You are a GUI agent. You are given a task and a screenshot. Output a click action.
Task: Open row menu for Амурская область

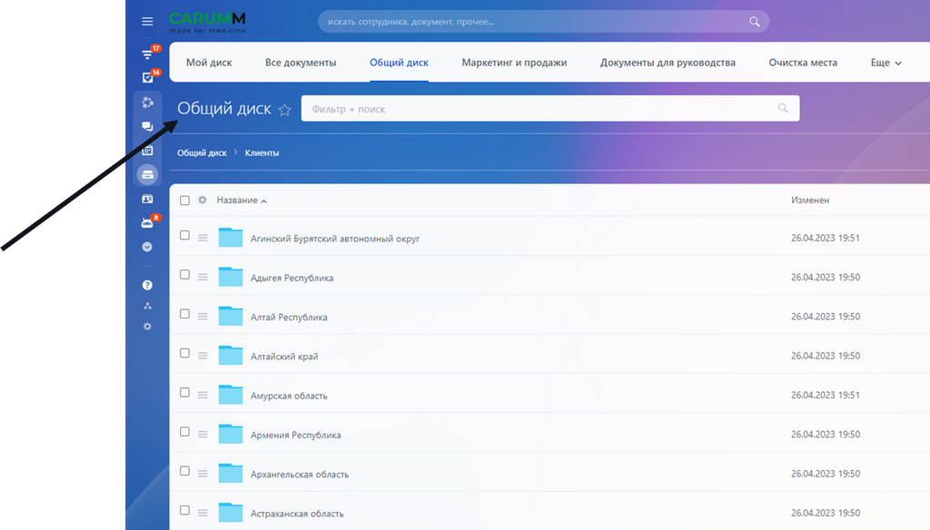tap(203, 395)
